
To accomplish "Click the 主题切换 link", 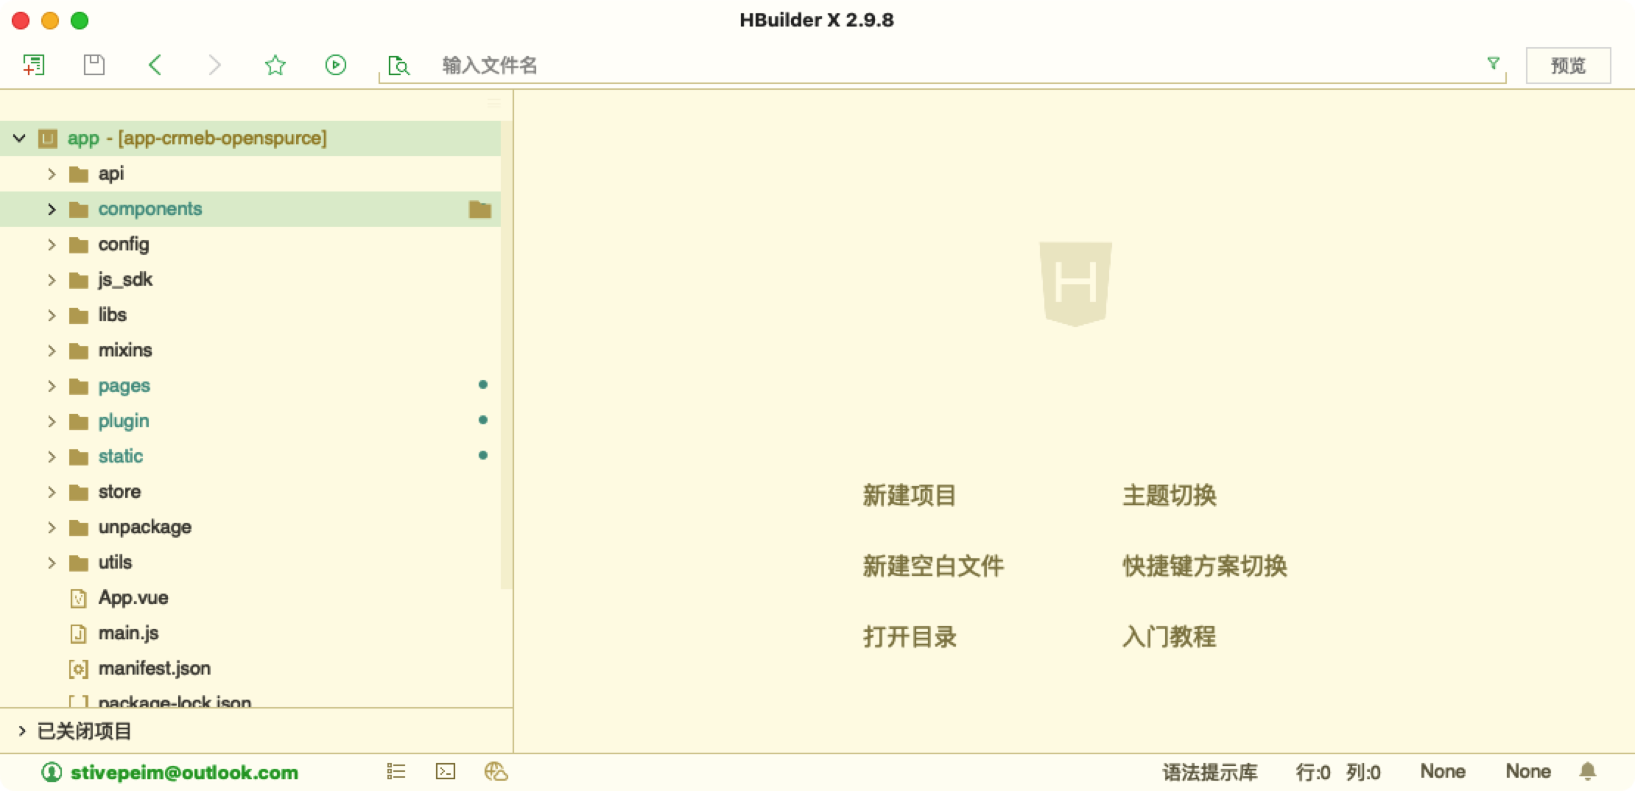I will coord(1170,496).
